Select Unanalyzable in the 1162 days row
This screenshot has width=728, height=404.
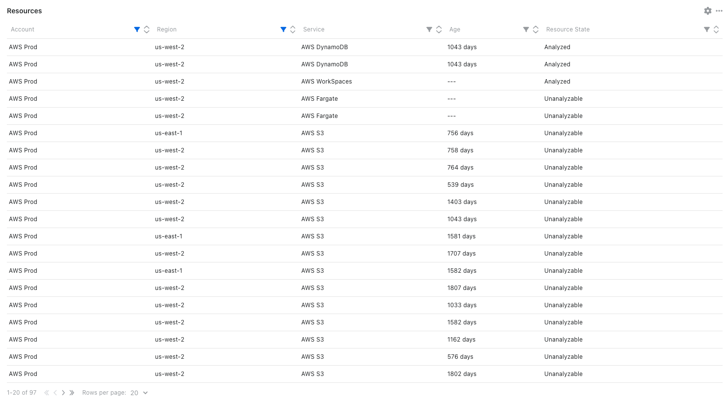pos(563,340)
